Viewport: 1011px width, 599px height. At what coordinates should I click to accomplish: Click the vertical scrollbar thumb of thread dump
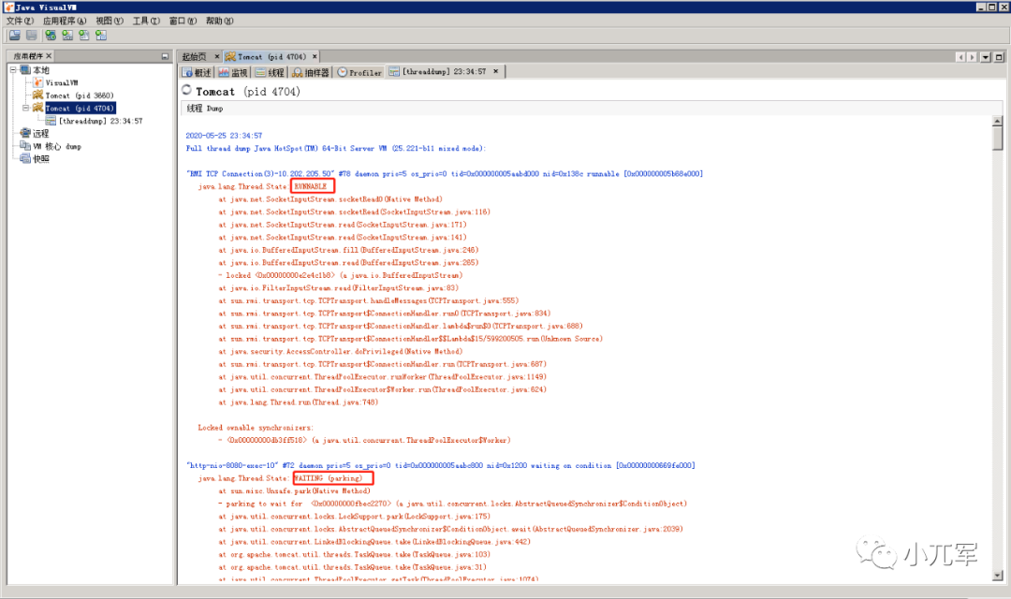[x=998, y=139]
